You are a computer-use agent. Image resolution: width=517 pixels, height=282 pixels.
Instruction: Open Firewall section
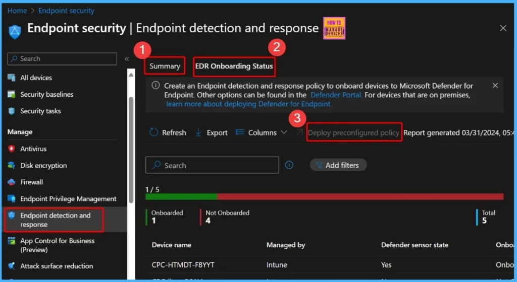[x=32, y=182]
